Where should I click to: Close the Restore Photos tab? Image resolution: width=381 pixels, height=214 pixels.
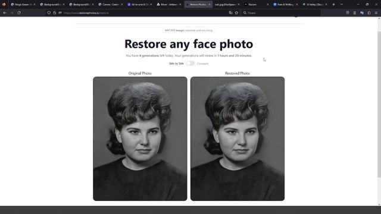pos(209,4)
